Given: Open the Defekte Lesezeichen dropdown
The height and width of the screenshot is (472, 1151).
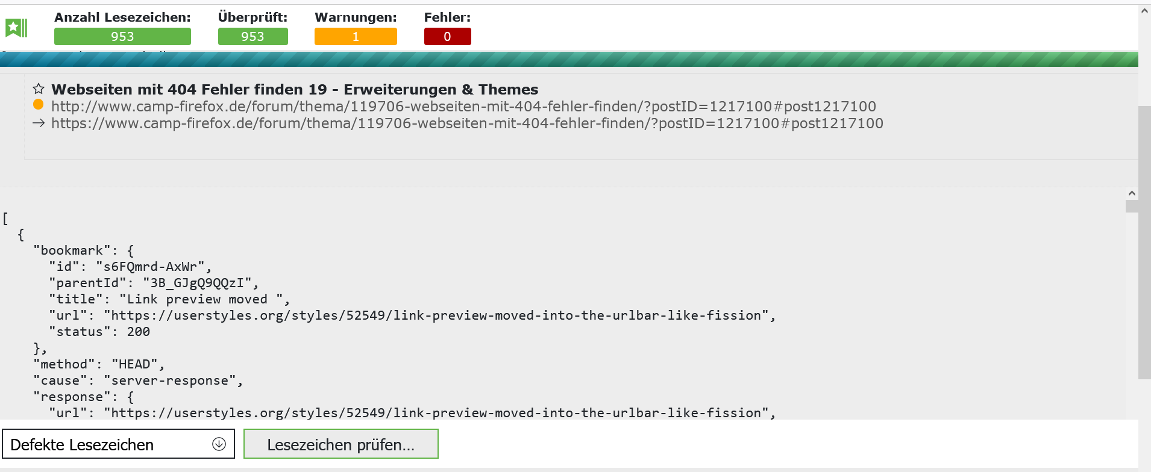Looking at the screenshot, I should tap(118, 444).
